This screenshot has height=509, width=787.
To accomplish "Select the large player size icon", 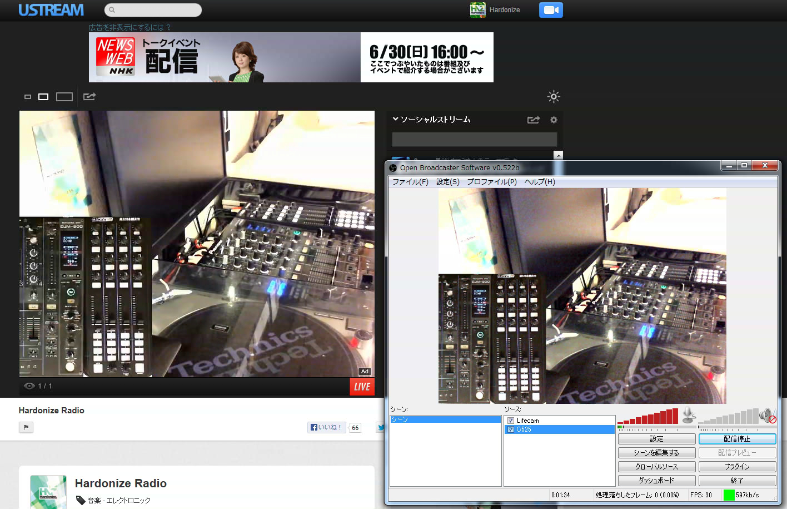I will 64,97.
